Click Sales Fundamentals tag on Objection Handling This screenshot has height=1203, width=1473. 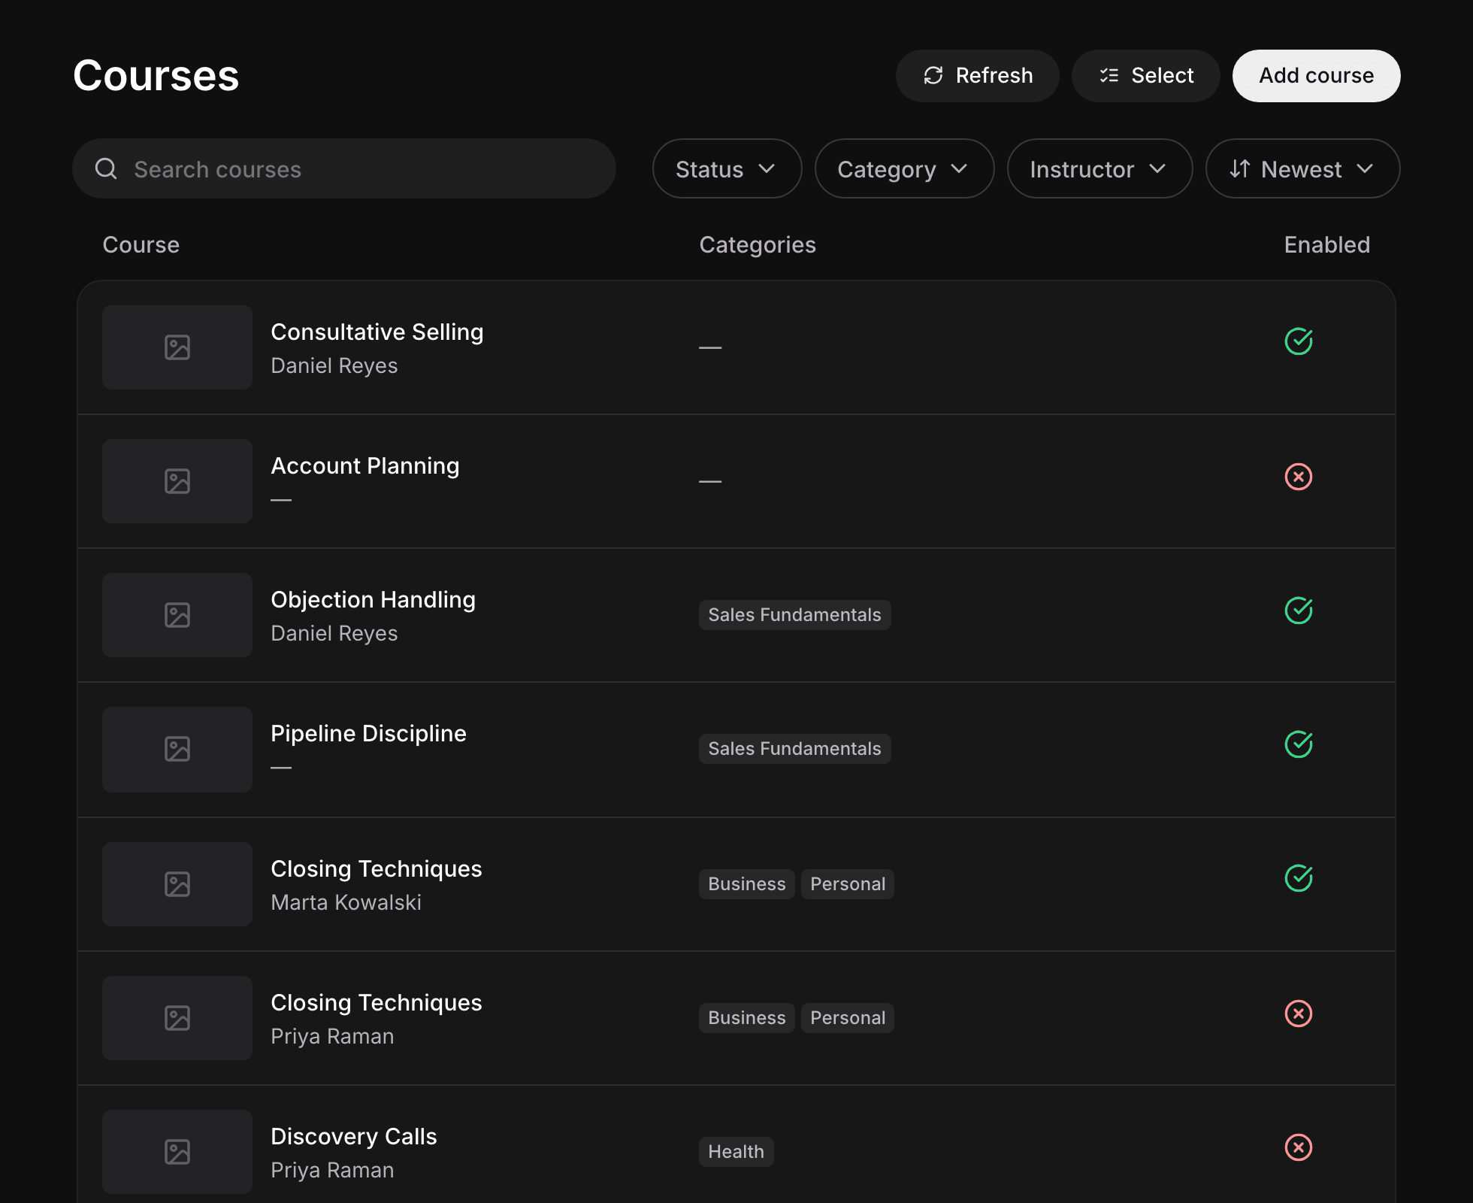coord(795,615)
